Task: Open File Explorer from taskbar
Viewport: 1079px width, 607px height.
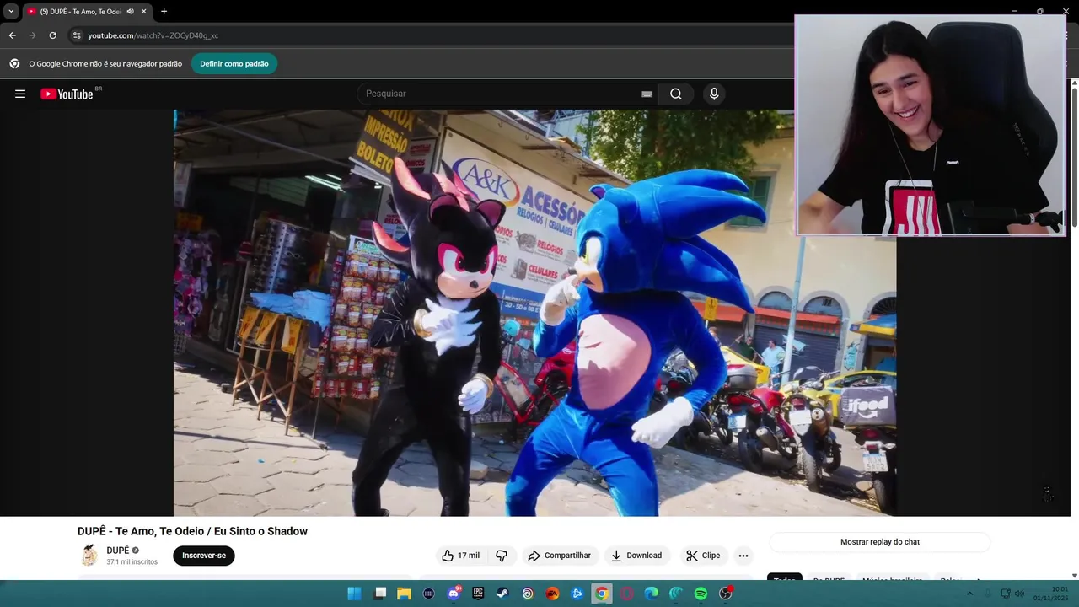Action: coord(404,594)
